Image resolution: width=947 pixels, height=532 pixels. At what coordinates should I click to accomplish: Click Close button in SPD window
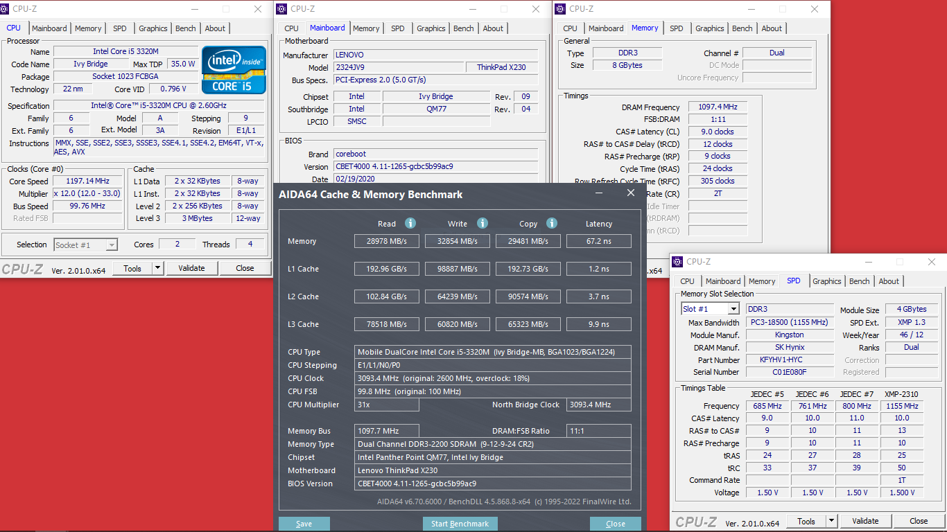click(919, 521)
